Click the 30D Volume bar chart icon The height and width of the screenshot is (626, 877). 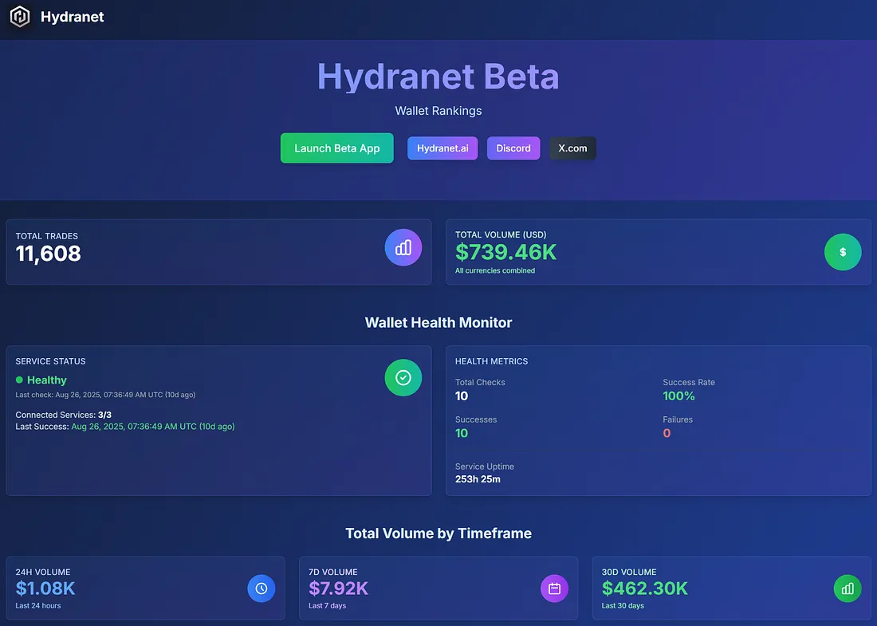pos(848,589)
